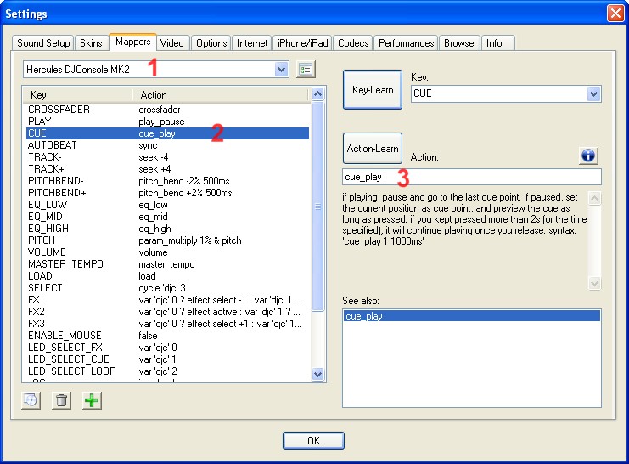629x464 pixels.
Task: Click the green plus add-mapping icon
Action: tap(91, 400)
